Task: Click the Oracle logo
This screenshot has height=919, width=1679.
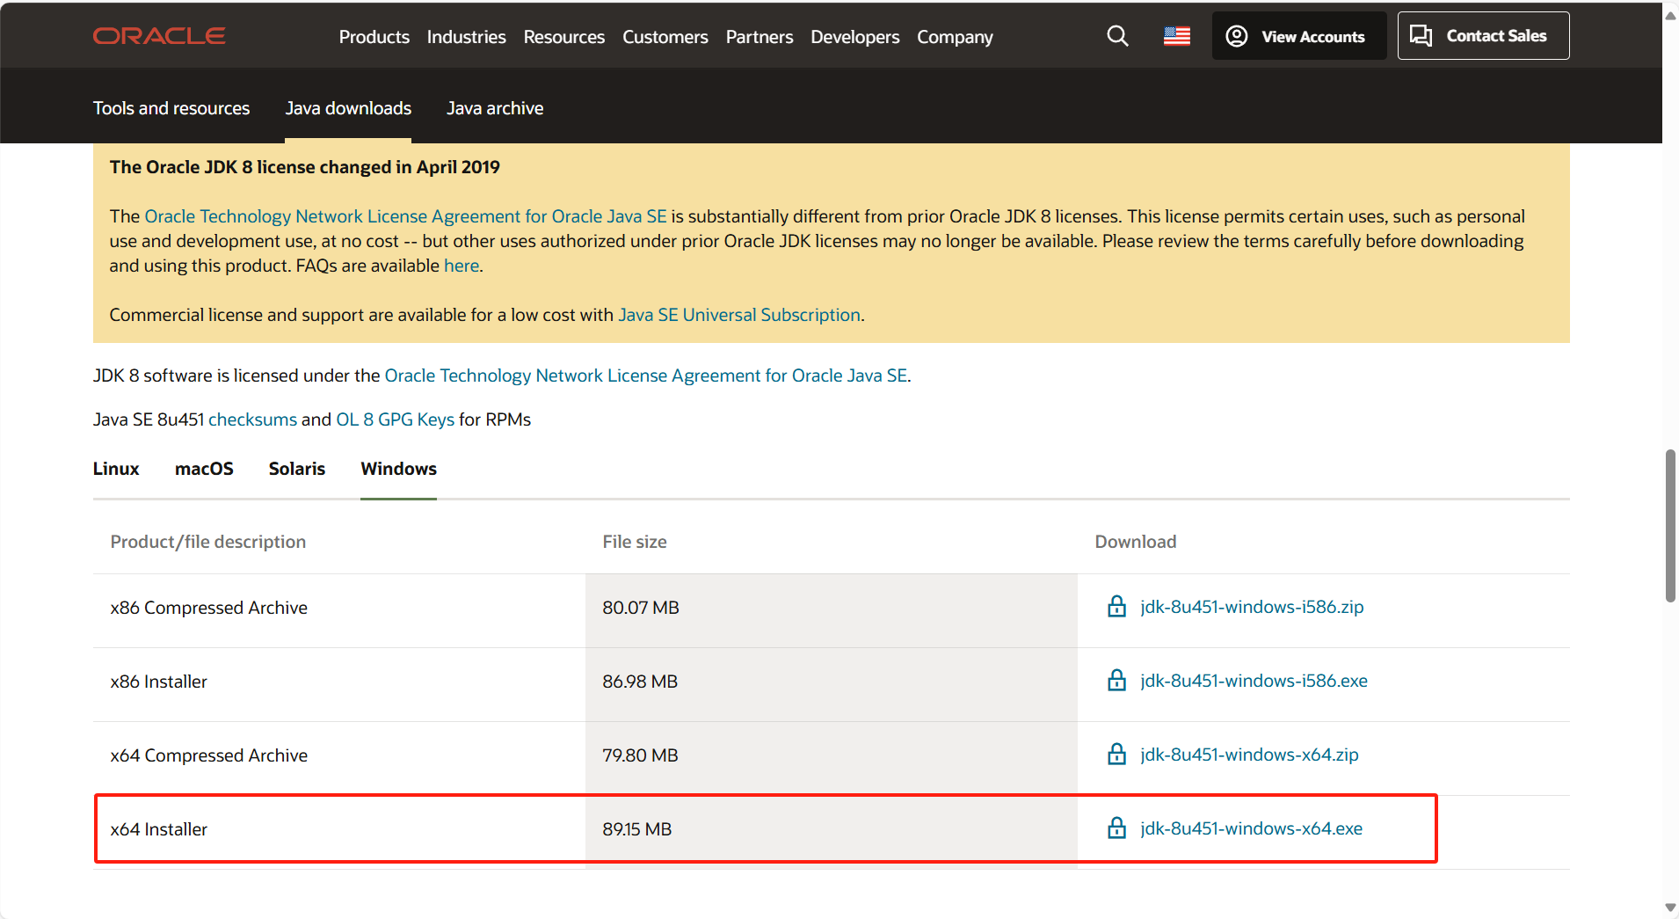Action: click(x=159, y=36)
